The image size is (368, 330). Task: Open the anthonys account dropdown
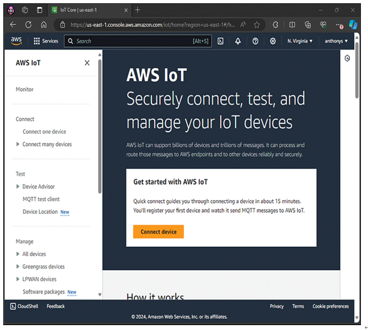point(336,41)
